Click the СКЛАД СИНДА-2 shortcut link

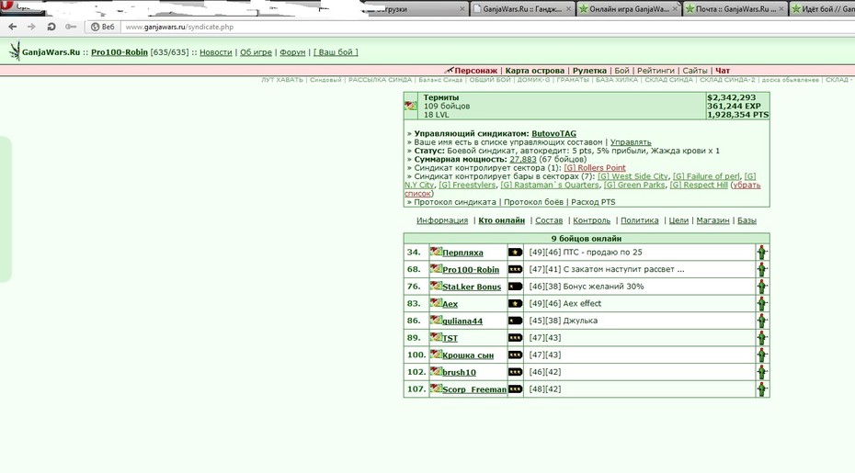tap(727, 80)
